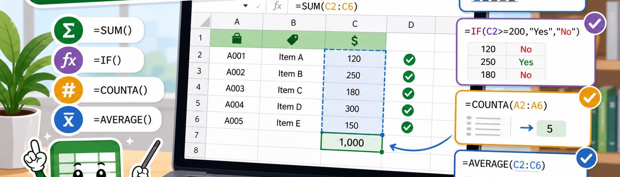620x177 pixels.
Task: Click the shopping bag header icon in column A
Action: 237,38
